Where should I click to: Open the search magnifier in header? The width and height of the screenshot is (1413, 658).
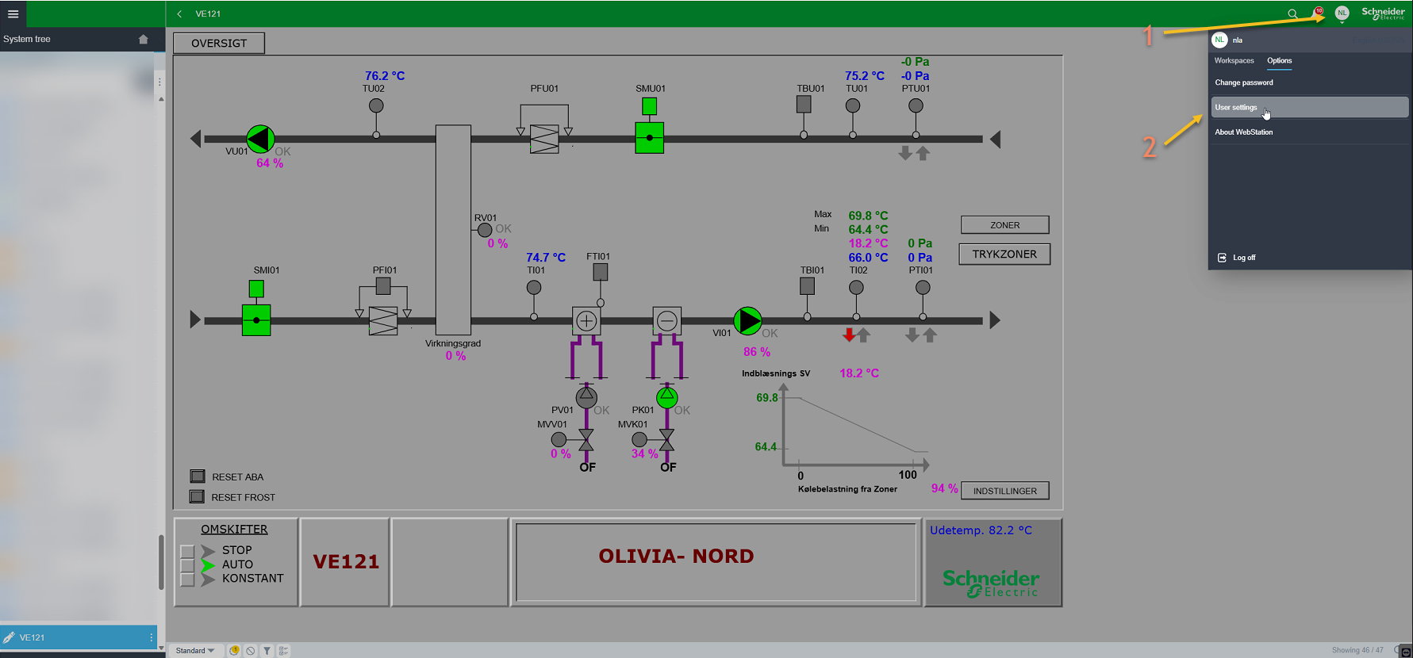pyautogui.click(x=1292, y=13)
